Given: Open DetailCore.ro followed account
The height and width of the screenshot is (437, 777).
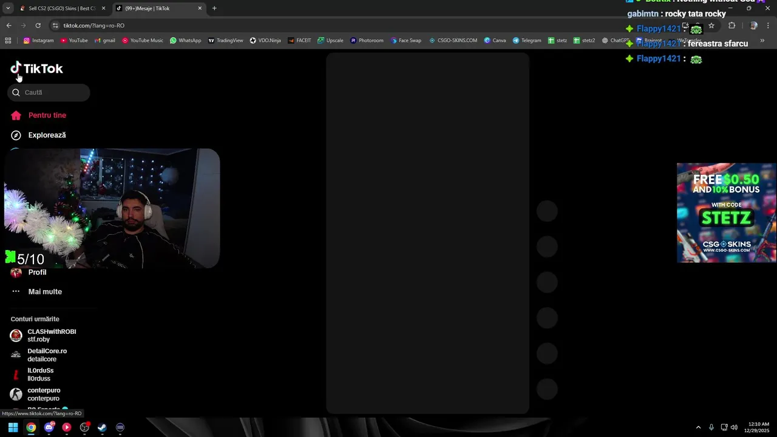Looking at the screenshot, I should [x=39, y=355].
